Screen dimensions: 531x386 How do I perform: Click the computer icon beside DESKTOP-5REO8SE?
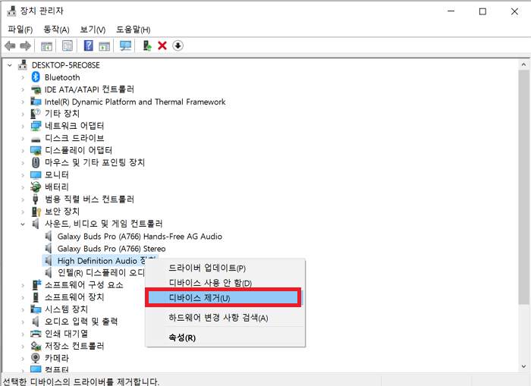click(23, 64)
